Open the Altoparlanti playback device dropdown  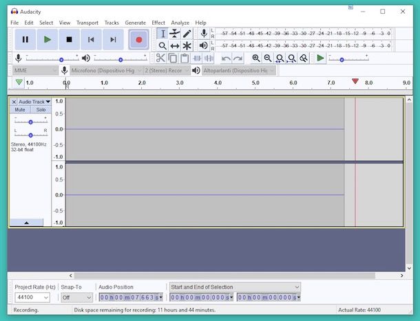239,71
